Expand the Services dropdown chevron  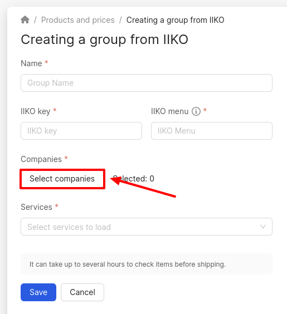pyautogui.click(x=262, y=227)
